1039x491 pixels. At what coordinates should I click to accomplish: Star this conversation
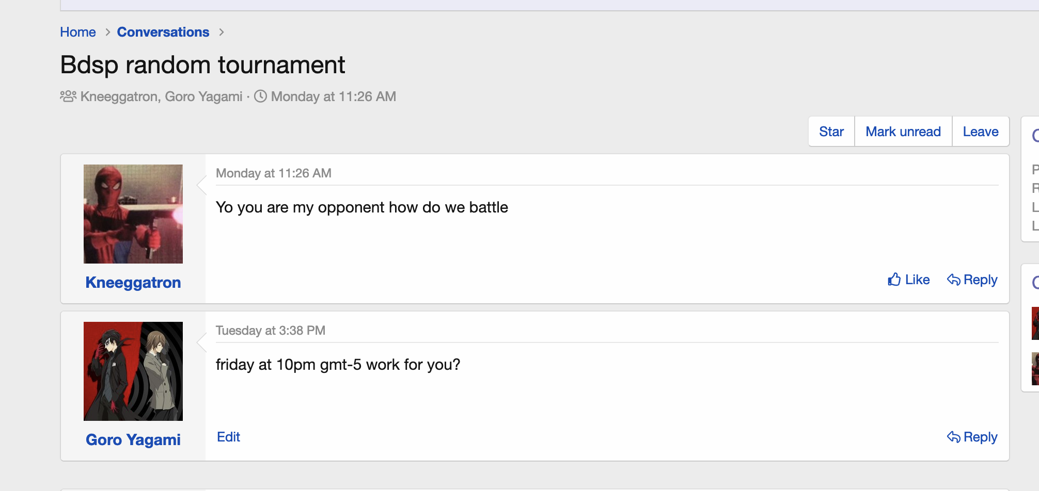[x=831, y=132]
